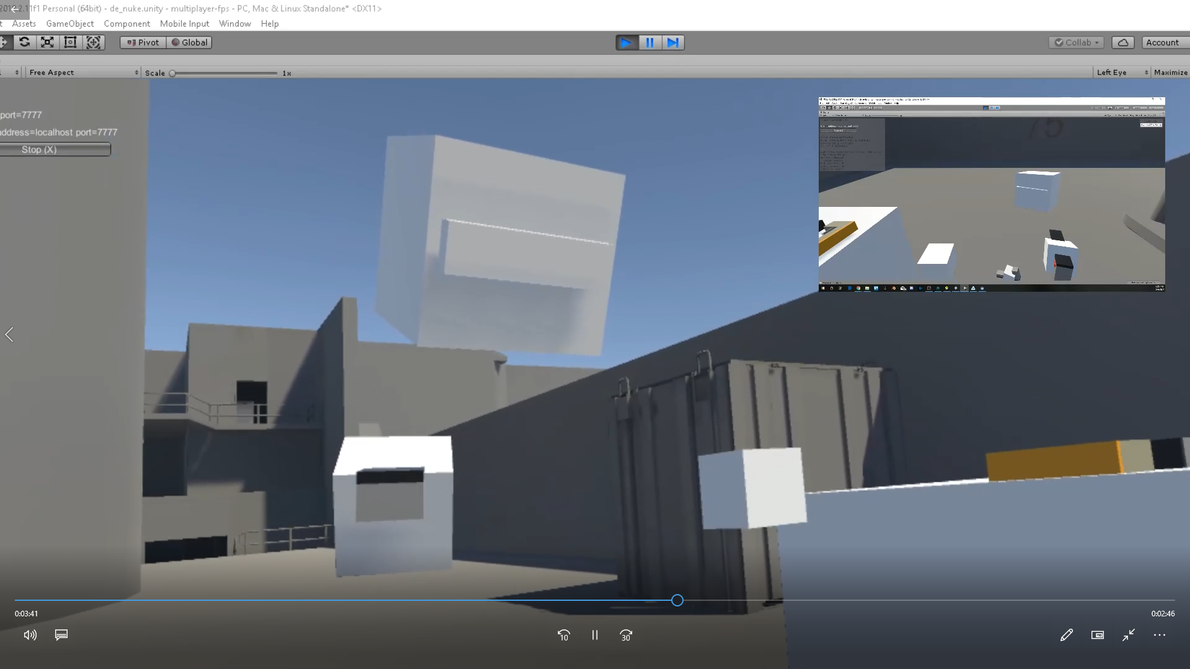Screen dimensions: 1190x669
Task: Click the Unity Step frame button
Action: [672, 43]
